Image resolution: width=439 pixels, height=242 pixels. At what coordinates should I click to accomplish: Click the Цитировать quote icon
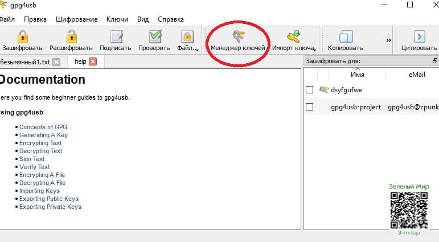click(x=419, y=37)
